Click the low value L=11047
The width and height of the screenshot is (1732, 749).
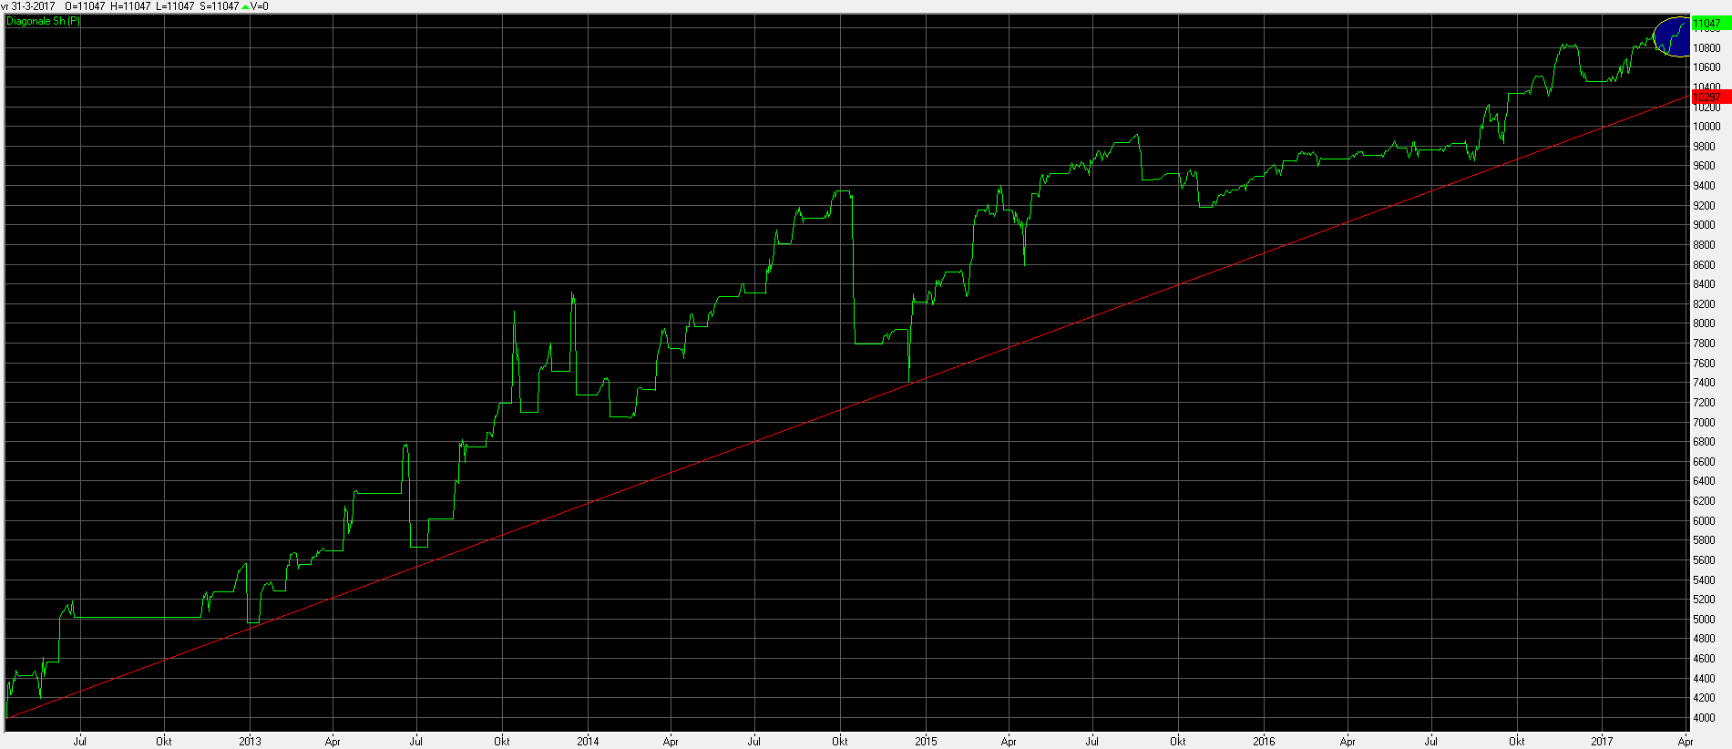[175, 6]
